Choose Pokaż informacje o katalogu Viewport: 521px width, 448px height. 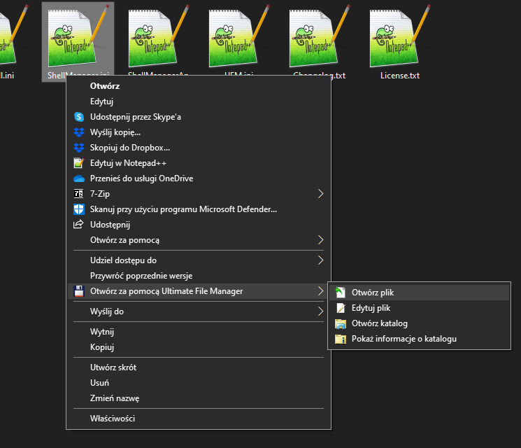[419, 339]
